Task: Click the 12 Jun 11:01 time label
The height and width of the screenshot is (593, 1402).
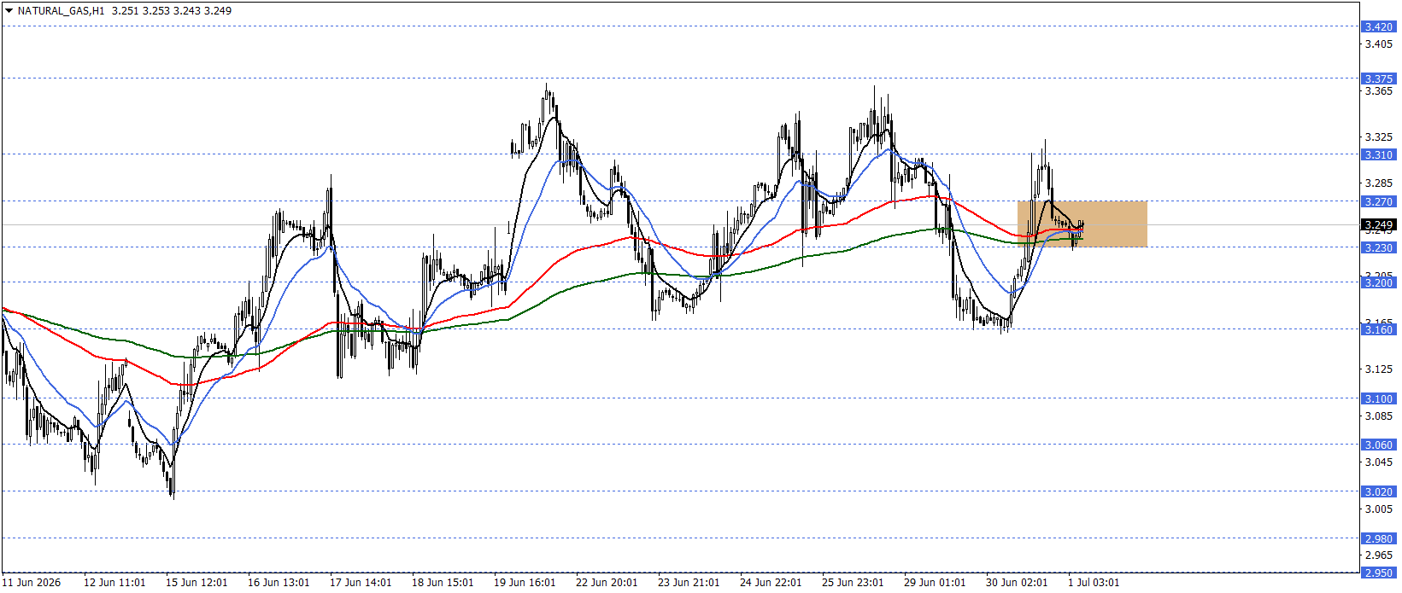Action: tap(114, 583)
